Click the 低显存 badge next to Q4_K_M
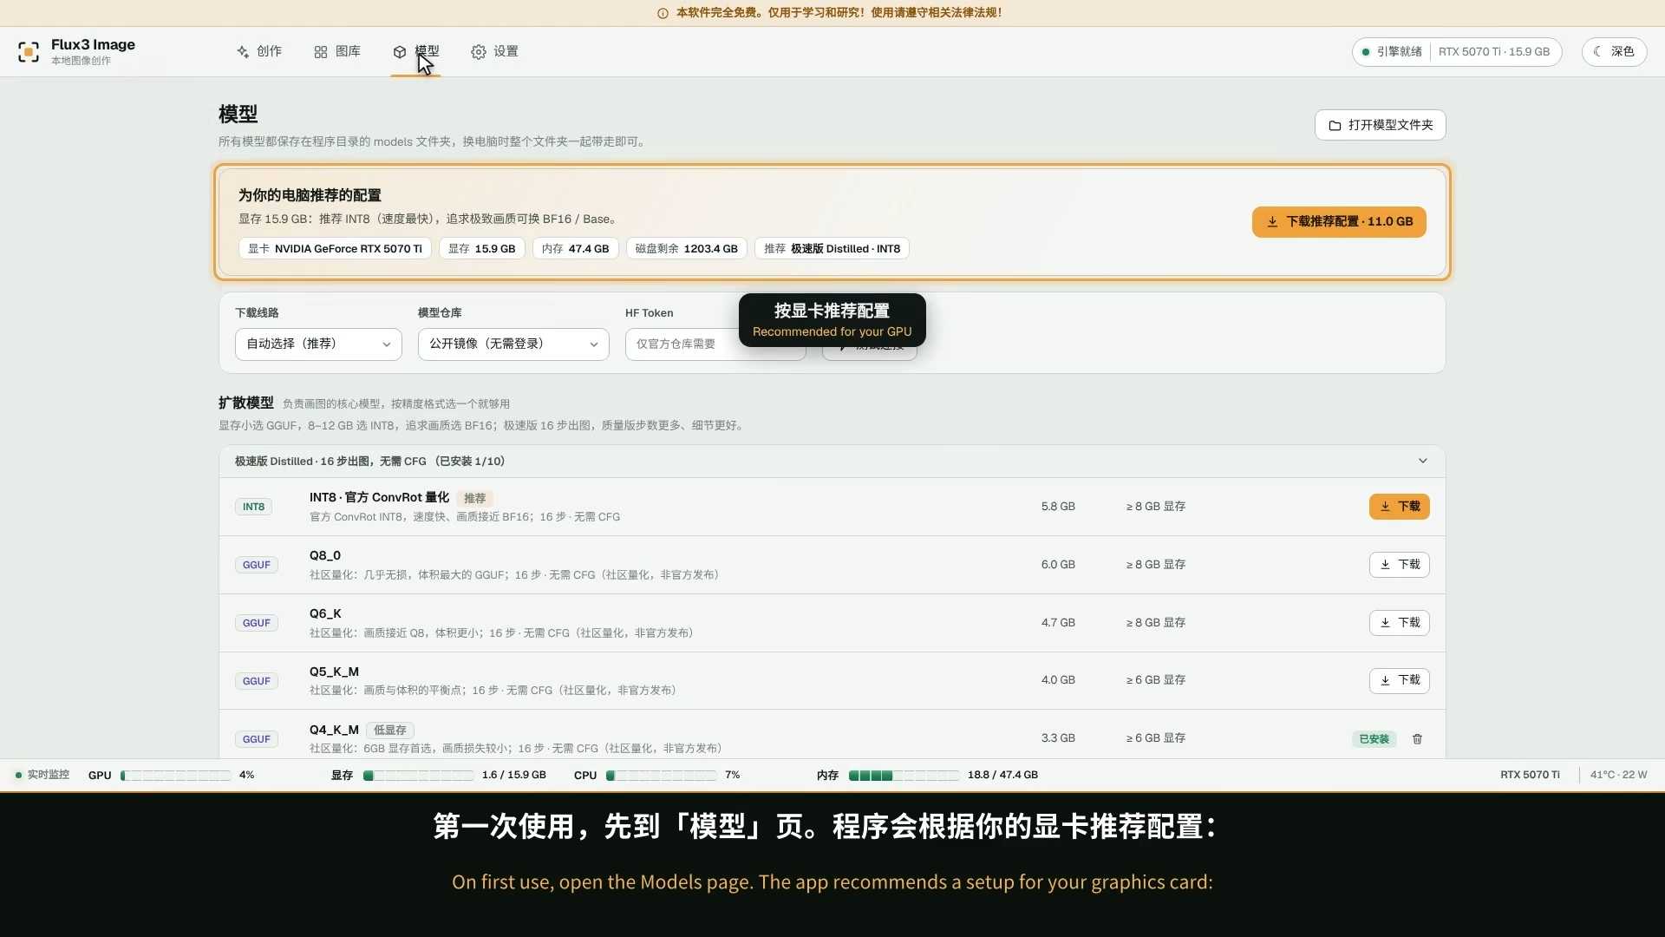The width and height of the screenshot is (1665, 937). click(x=389, y=731)
